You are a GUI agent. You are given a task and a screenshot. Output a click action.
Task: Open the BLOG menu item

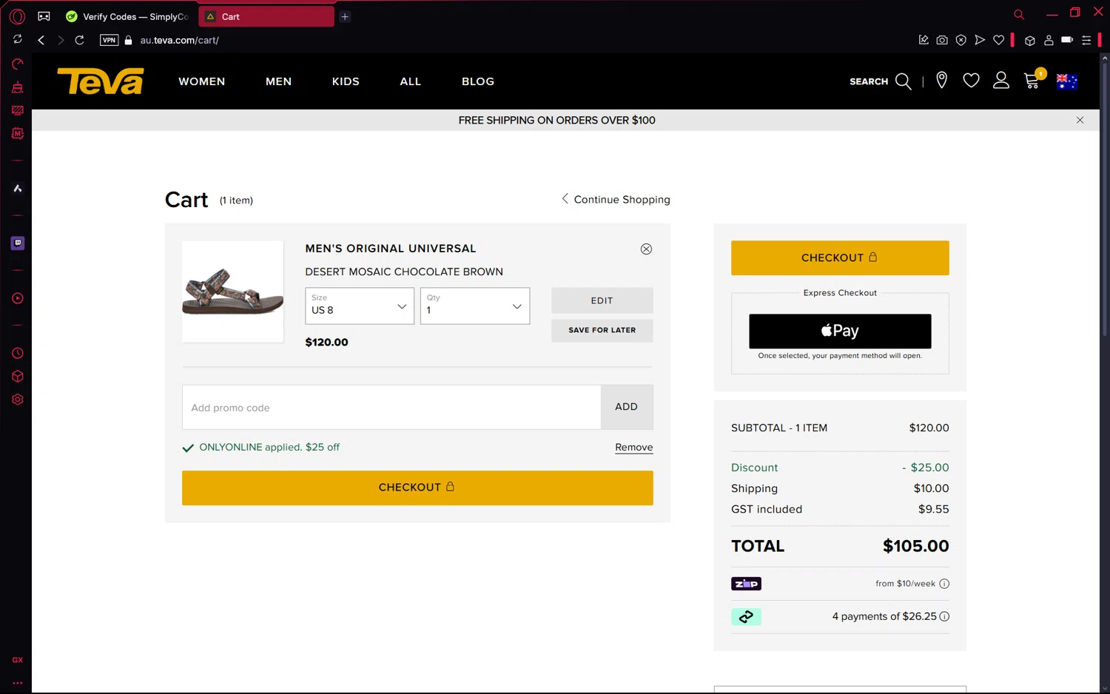click(x=478, y=81)
